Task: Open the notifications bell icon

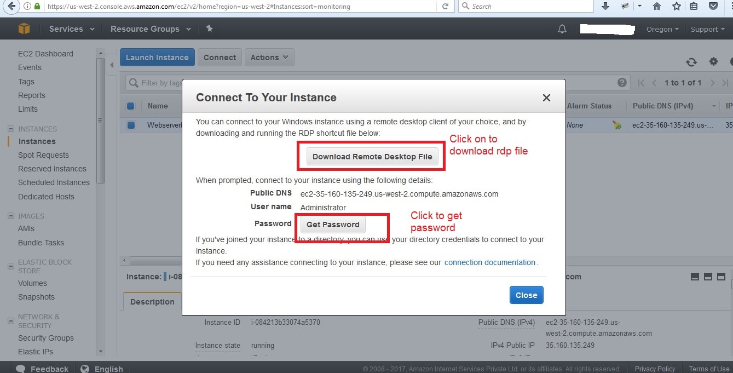Action: point(562,29)
